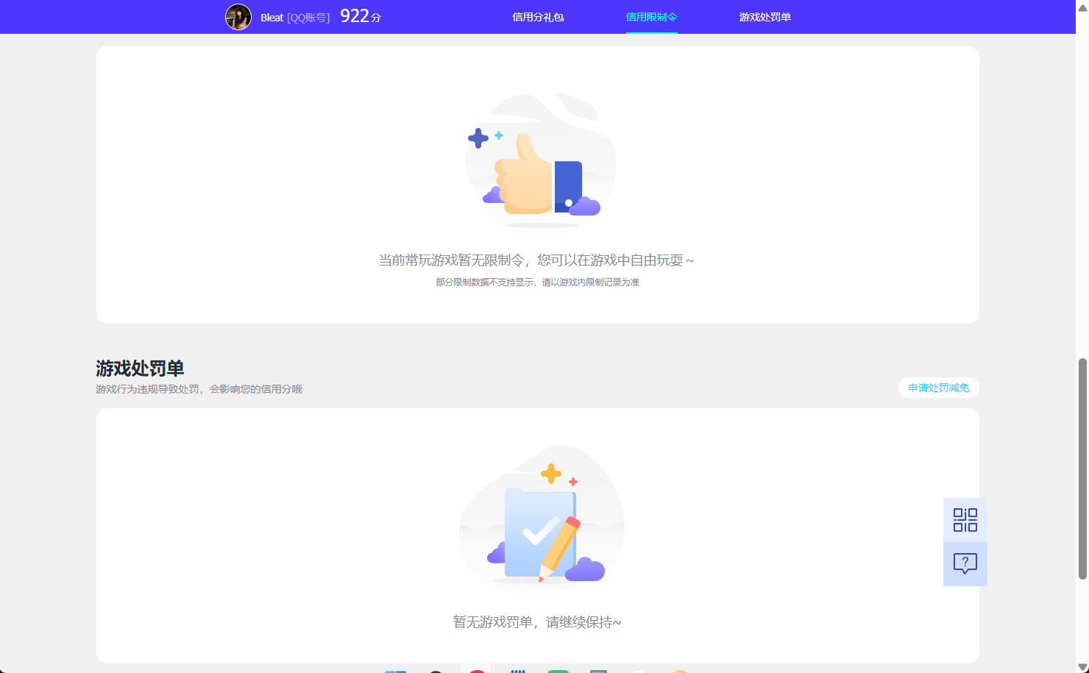Viewport: 1089px width, 673px height.
Task: Click 申请处罚减免 button
Action: coord(938,388)
